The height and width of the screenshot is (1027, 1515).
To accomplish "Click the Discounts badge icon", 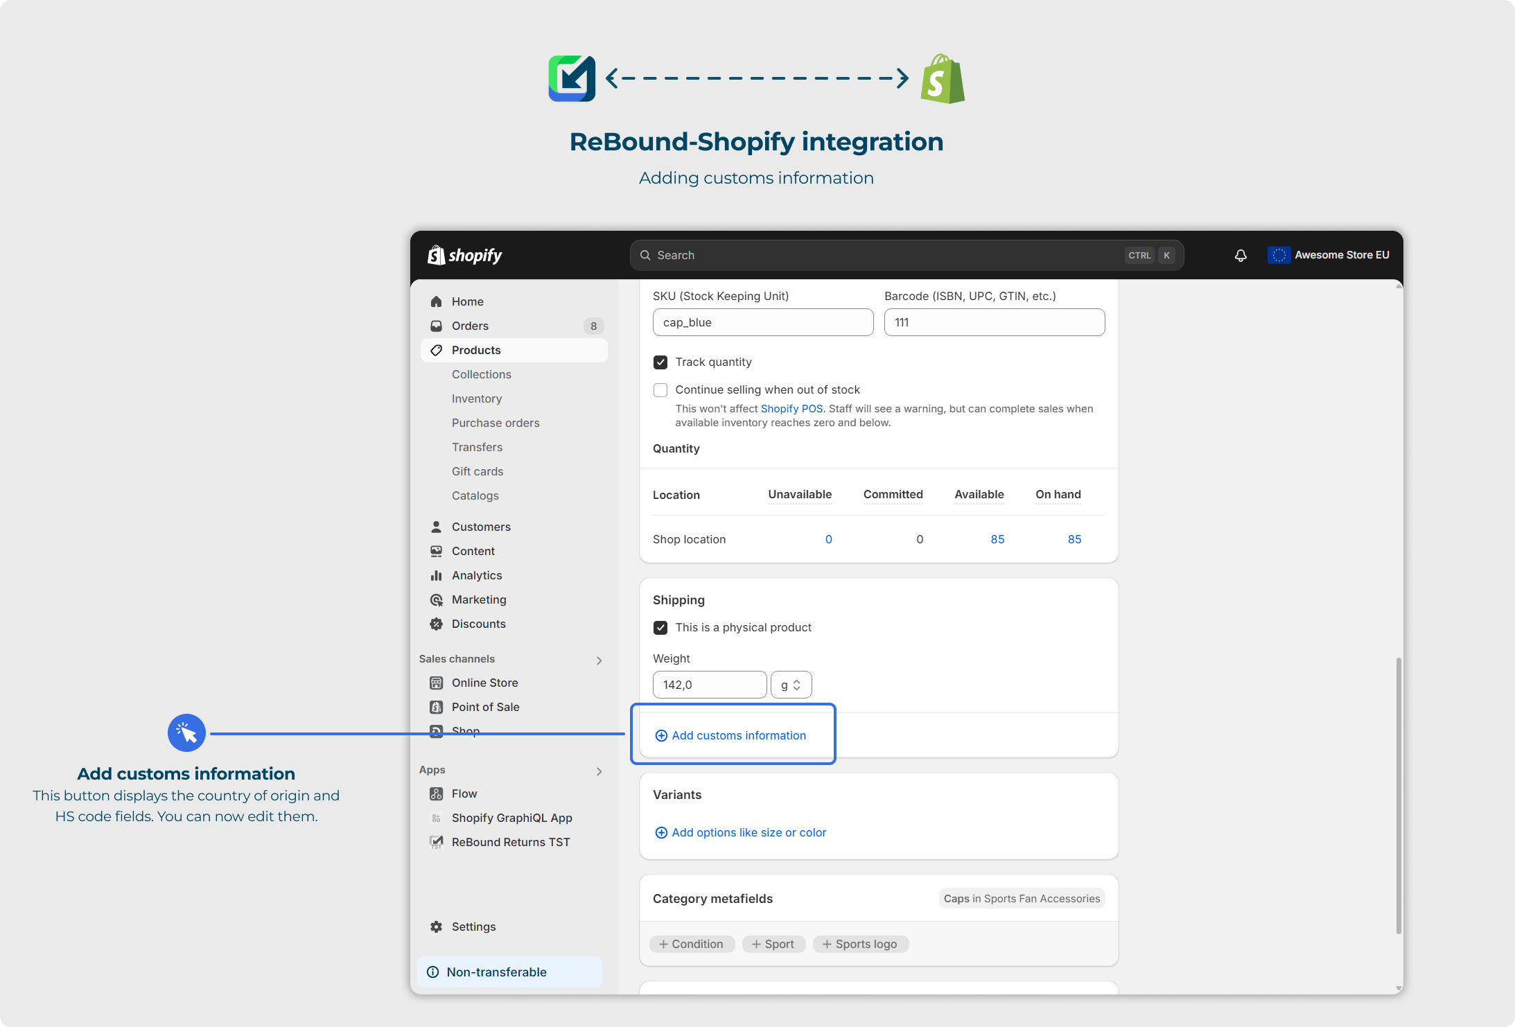I will coord(436,624).
